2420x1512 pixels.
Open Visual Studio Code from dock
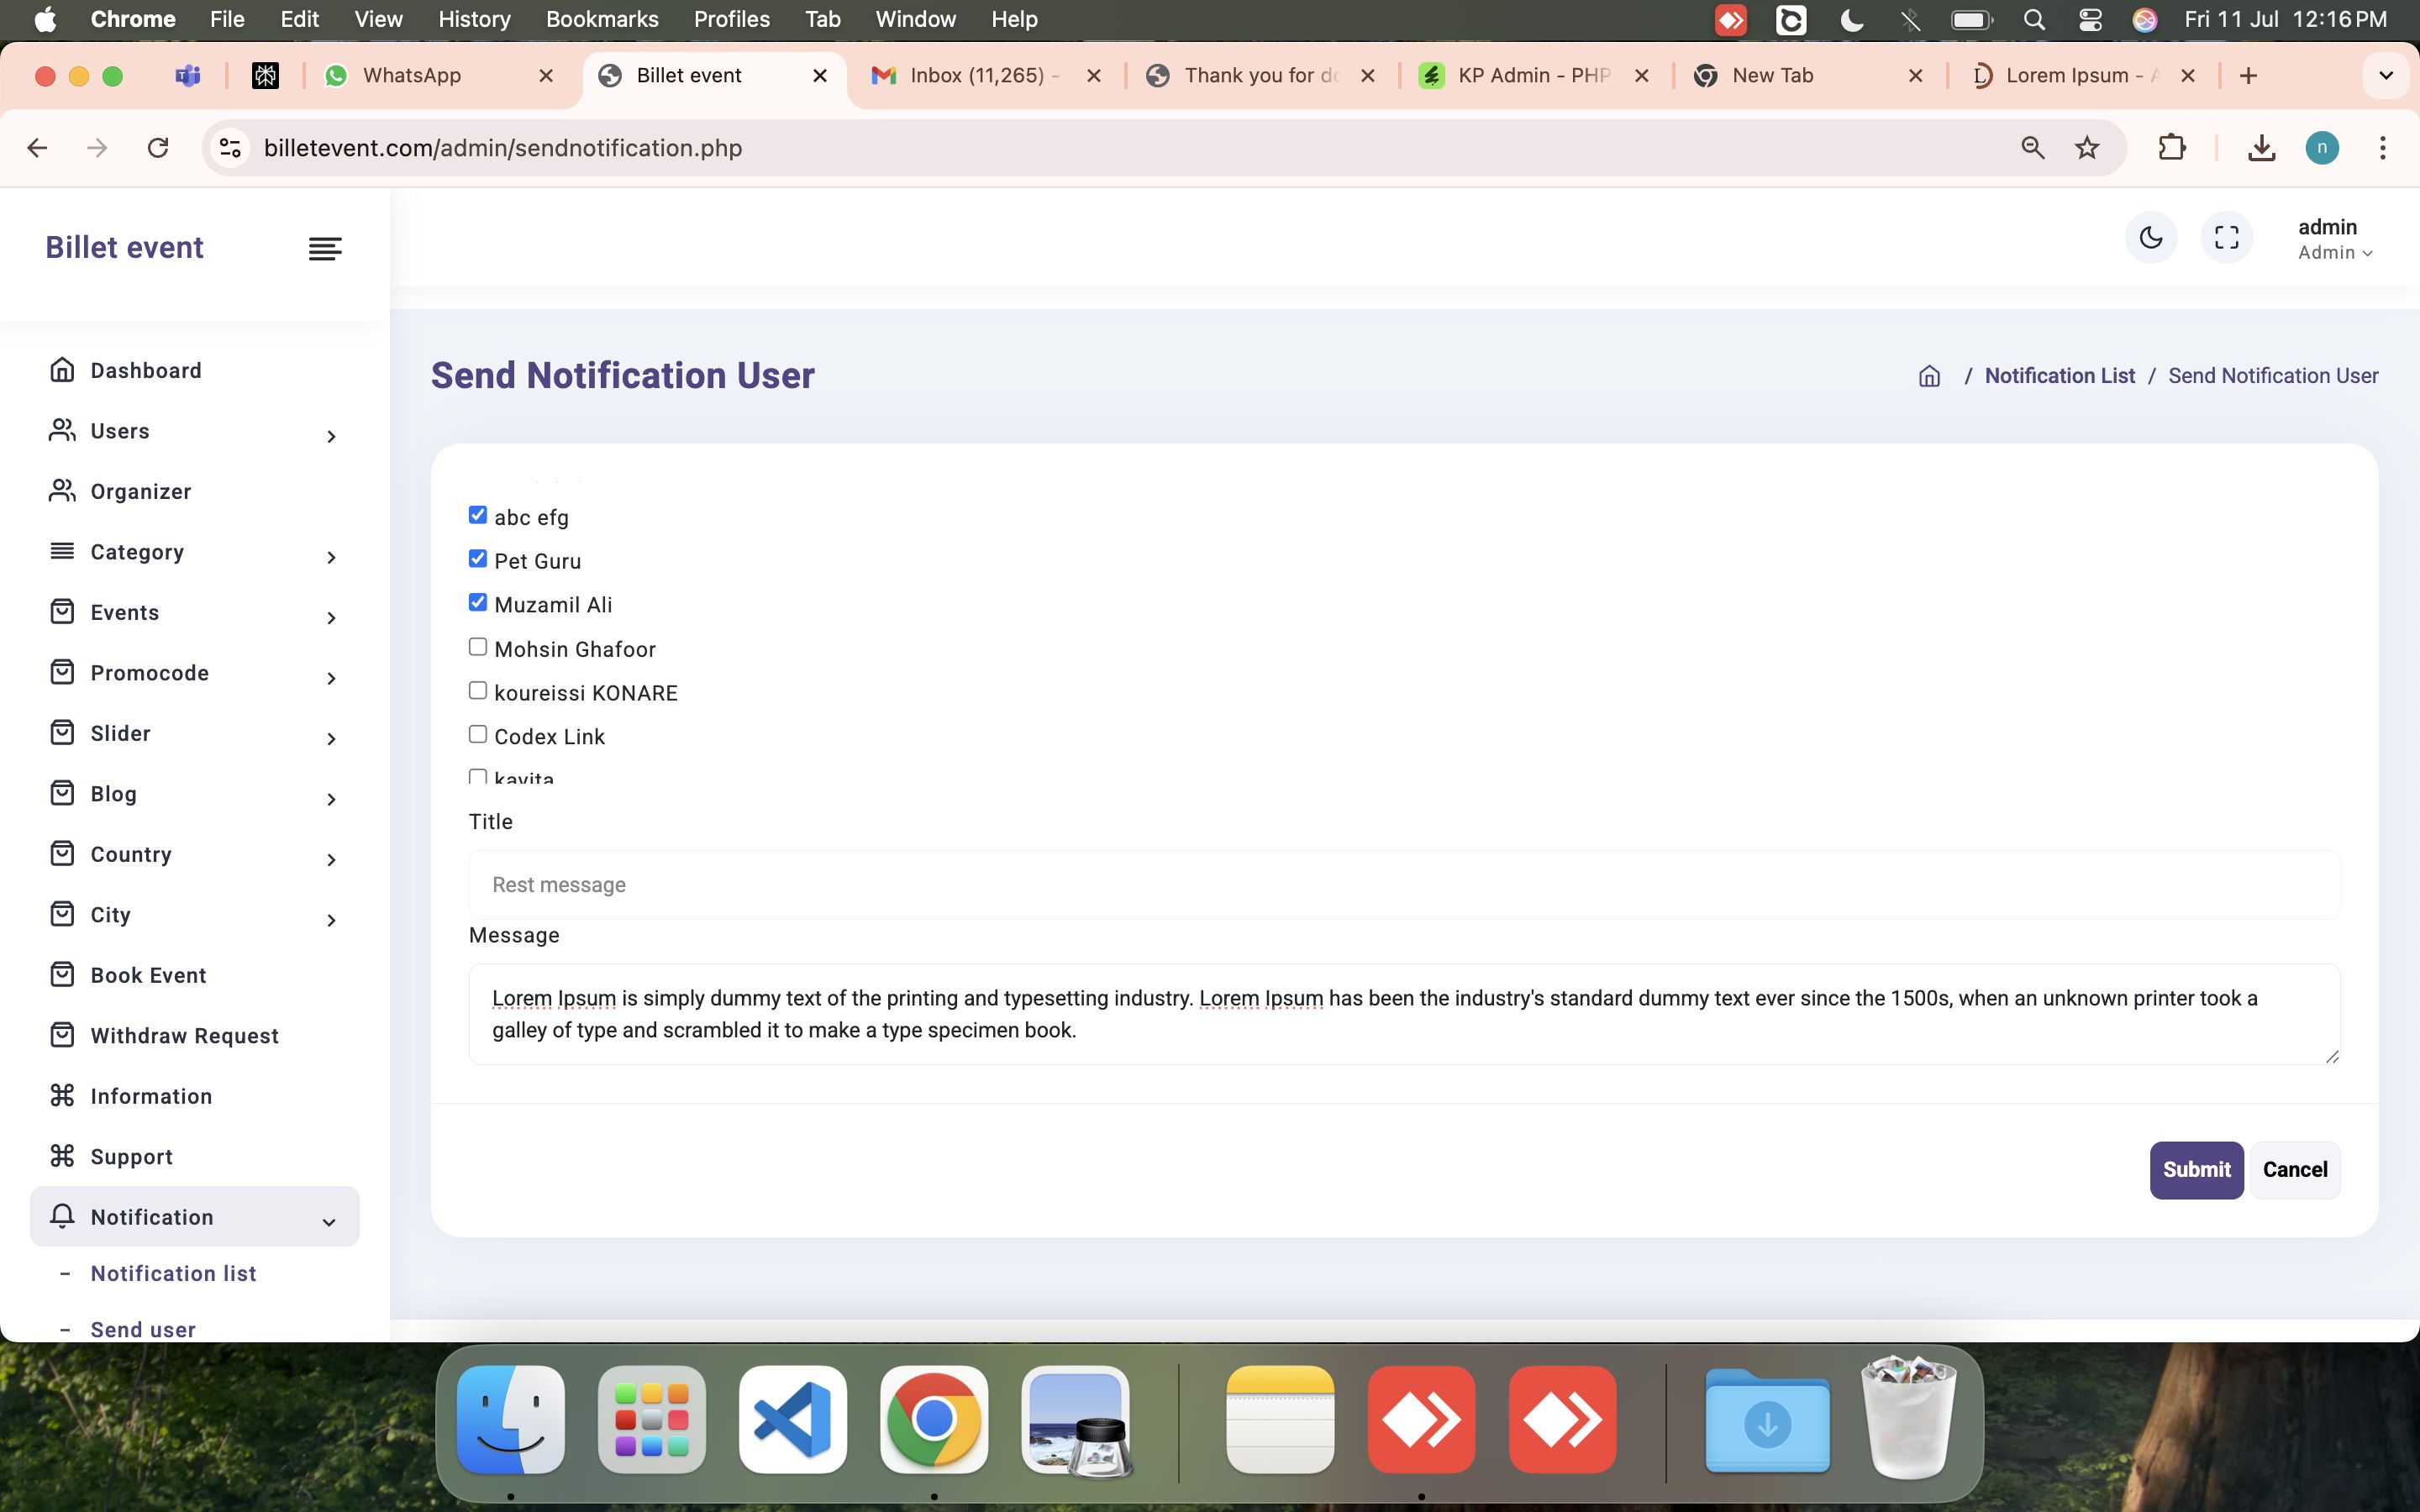pyautogui.click(x=792, y=1419)
